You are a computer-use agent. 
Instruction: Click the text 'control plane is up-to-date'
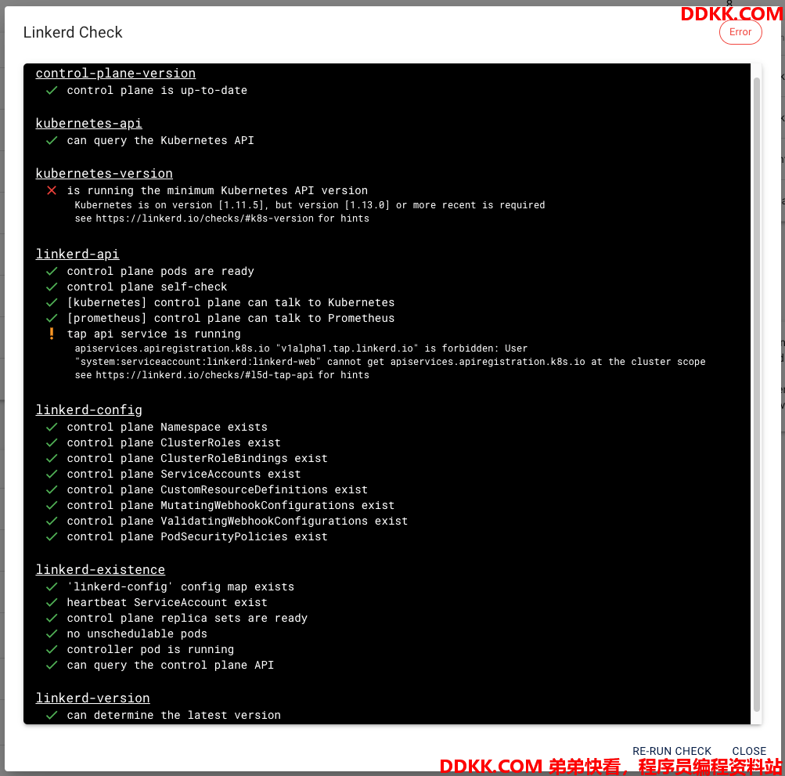157,90
